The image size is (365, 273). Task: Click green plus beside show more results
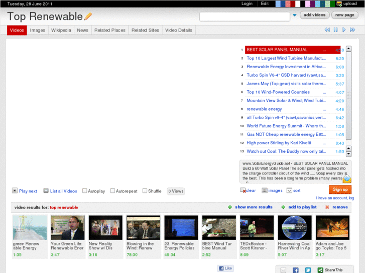point(230,207)
